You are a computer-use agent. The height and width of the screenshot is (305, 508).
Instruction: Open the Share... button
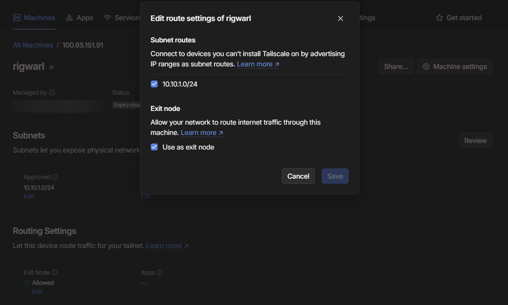coord(396,66)
